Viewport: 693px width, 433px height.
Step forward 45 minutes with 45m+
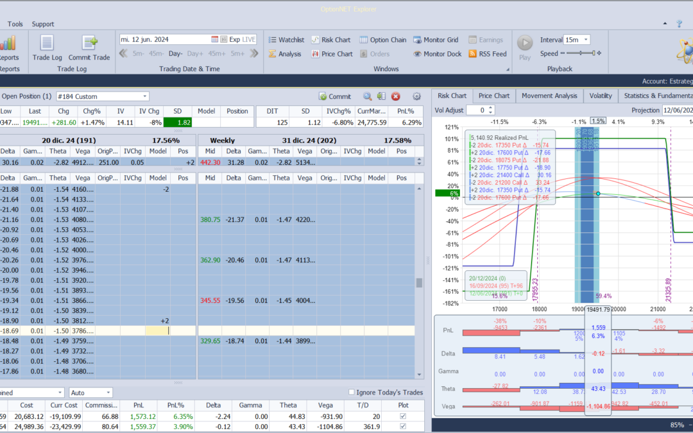click(x=217, y=53)
